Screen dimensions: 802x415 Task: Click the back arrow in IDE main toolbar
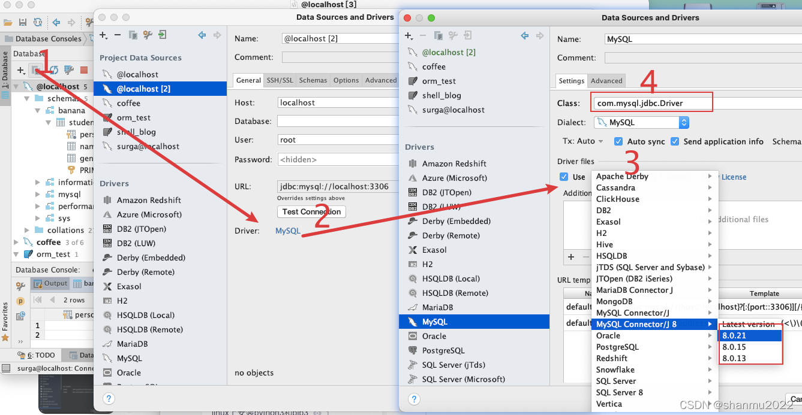[56, 23]
